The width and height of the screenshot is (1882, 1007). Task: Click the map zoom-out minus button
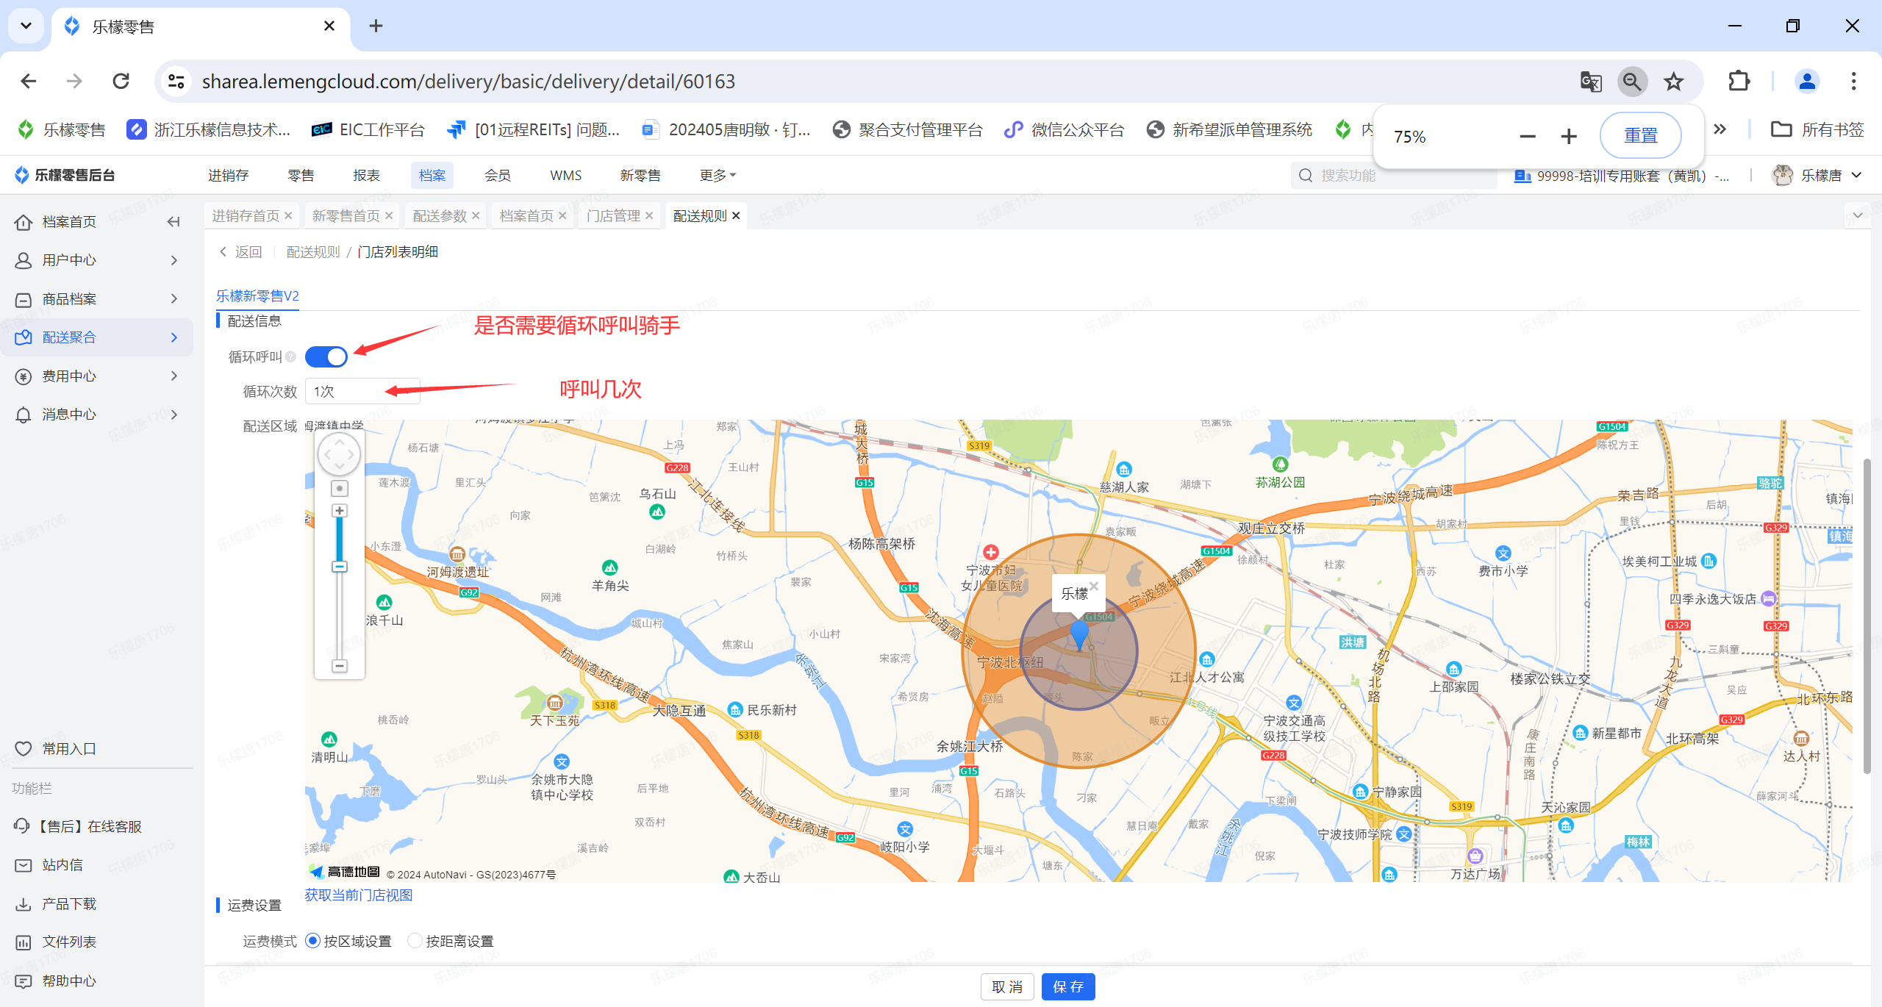[339, 666]
